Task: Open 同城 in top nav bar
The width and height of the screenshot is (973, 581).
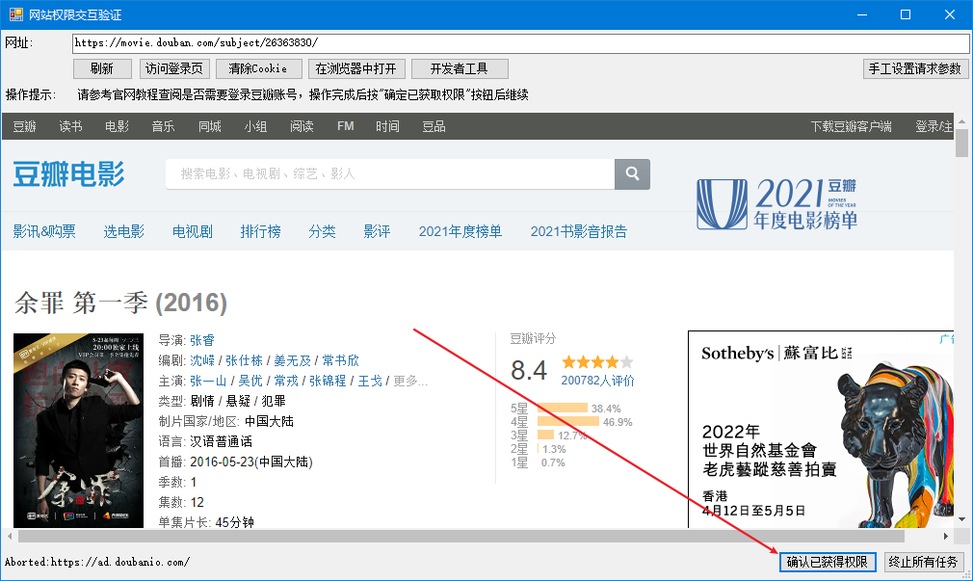Action: pyautogui.click(x=210, y=126)
